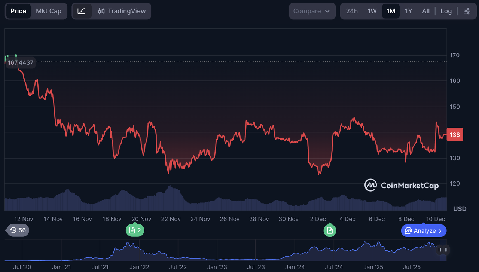479x272 pixels.
Task: Show the All time range
Action: [426, 11]
